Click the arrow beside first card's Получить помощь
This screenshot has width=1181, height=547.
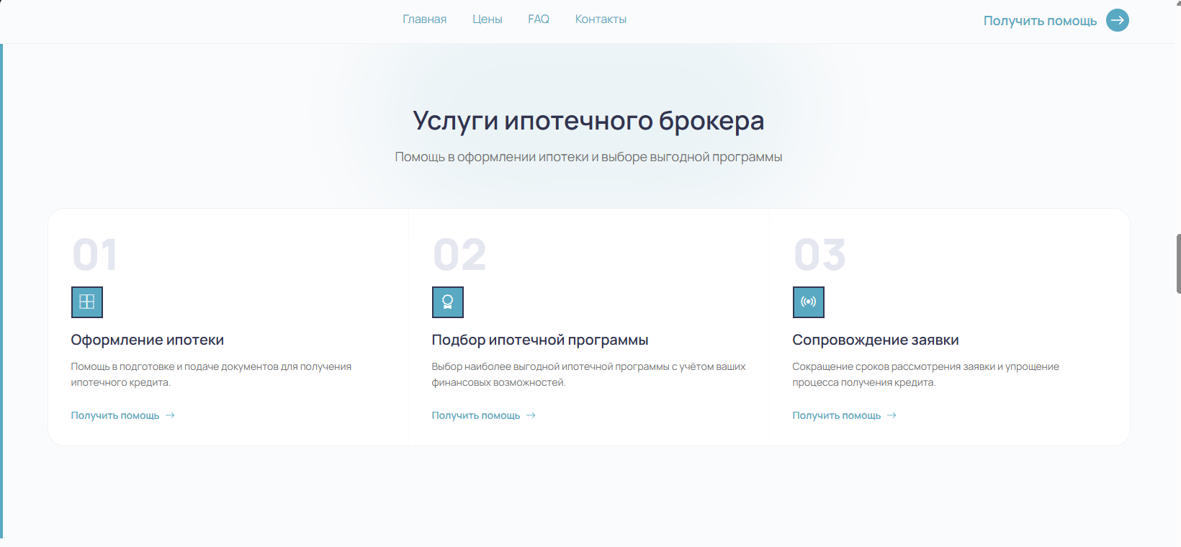pyautogui.click(x=170, y=415)
